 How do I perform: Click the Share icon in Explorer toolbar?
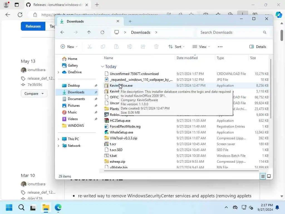[143, 47]
